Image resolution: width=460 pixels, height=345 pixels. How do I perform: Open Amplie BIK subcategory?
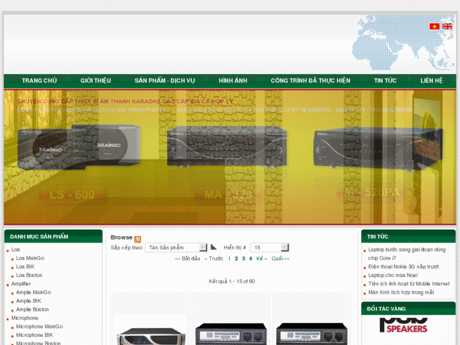(x=28, y=301)
